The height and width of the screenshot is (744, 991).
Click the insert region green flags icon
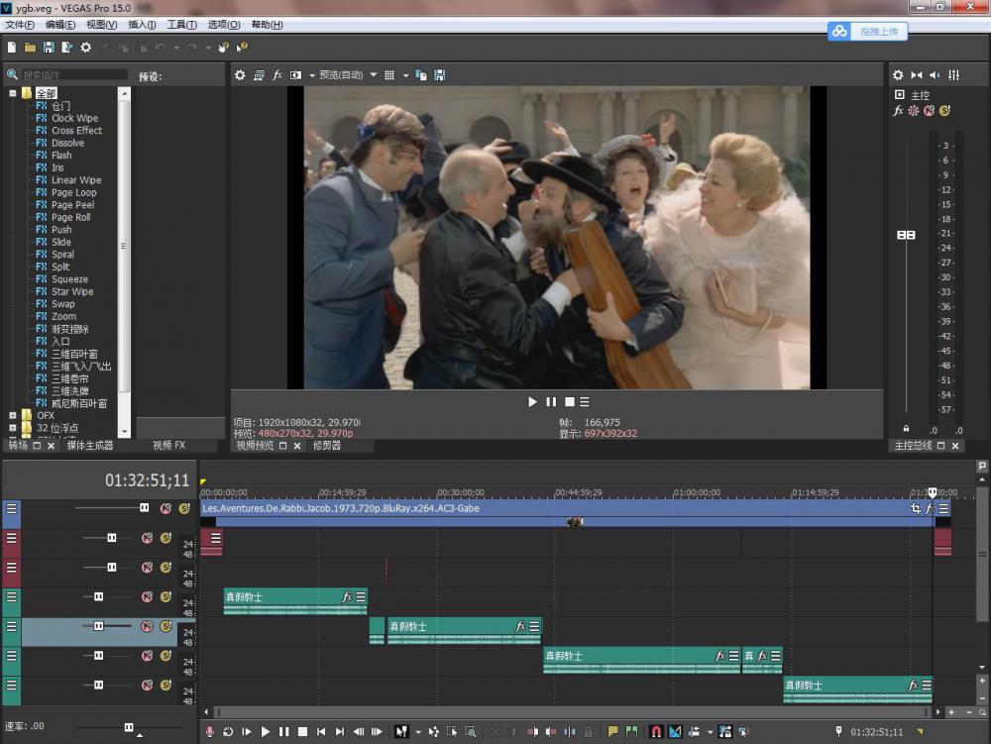click(x=631, y=731)
